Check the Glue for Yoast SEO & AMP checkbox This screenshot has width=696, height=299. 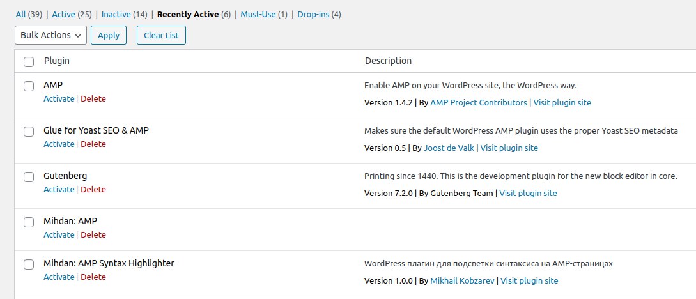[29, 132]
